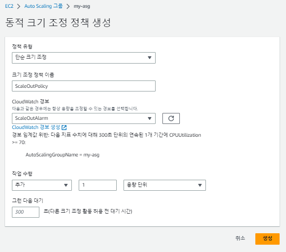Click the 동적 크기 조정 정책 생성 heading
Image resolution: width=286 pixels, height=252 pixels.
click(x=58, y=22)
